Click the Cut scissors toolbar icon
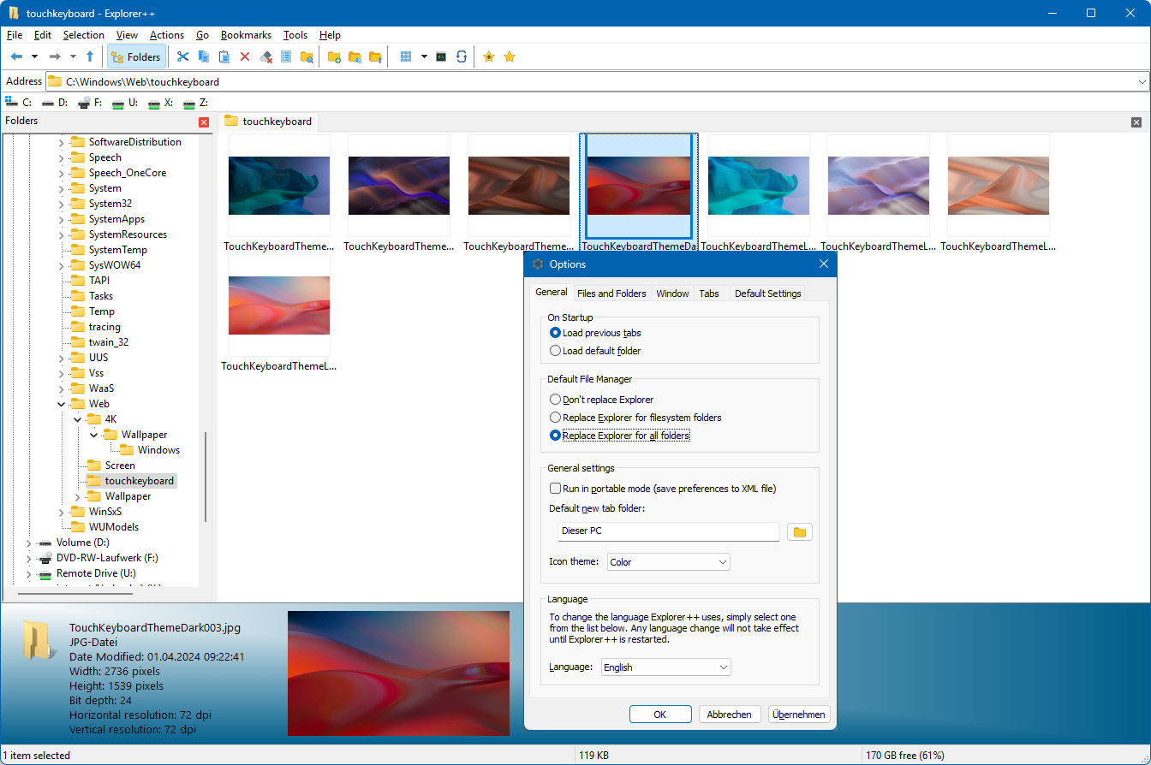This screenshot has height=765, width=1151. [182, 56]
